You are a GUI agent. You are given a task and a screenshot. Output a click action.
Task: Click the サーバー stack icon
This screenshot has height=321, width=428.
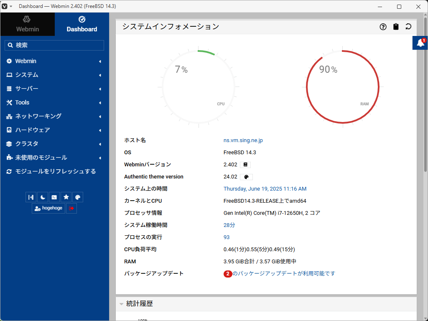coord(9,89)
